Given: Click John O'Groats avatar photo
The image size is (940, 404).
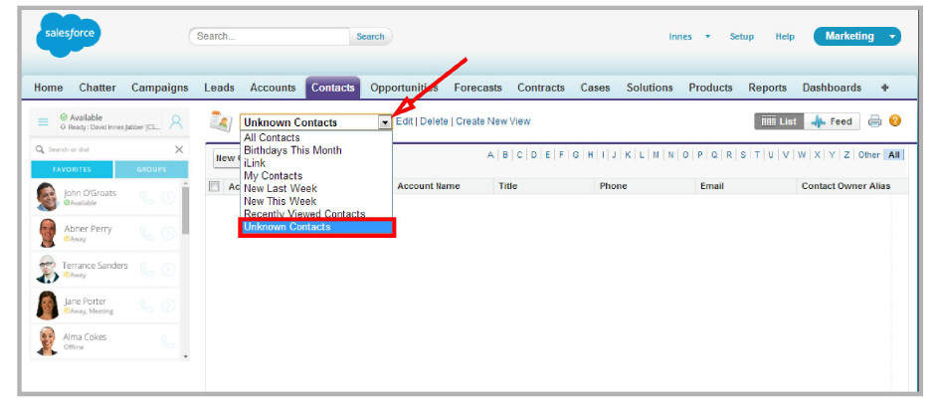Looking at the screenshot, I should pyautogui.click(x=47, y=197).
